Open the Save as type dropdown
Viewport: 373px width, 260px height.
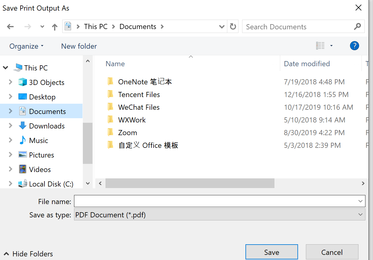point(360,215)
